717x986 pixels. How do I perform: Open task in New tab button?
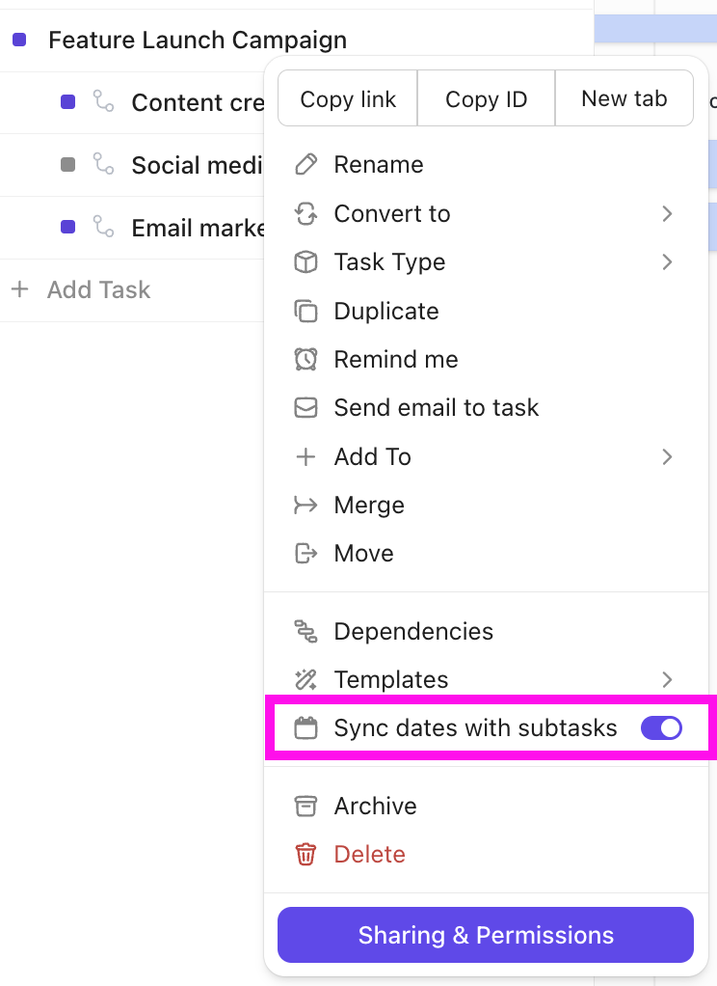point(624,98)
